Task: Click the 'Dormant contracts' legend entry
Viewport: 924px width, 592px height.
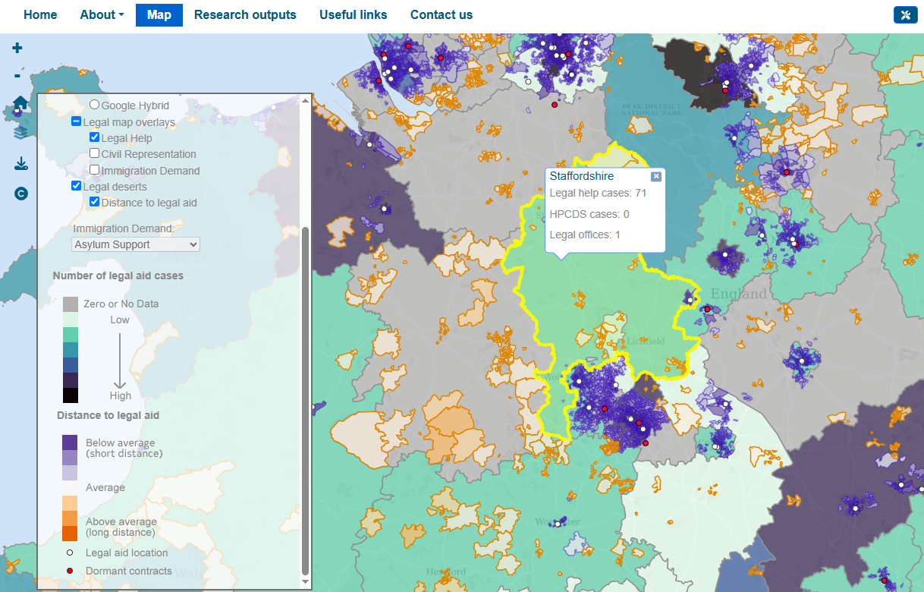Action: 129,571
